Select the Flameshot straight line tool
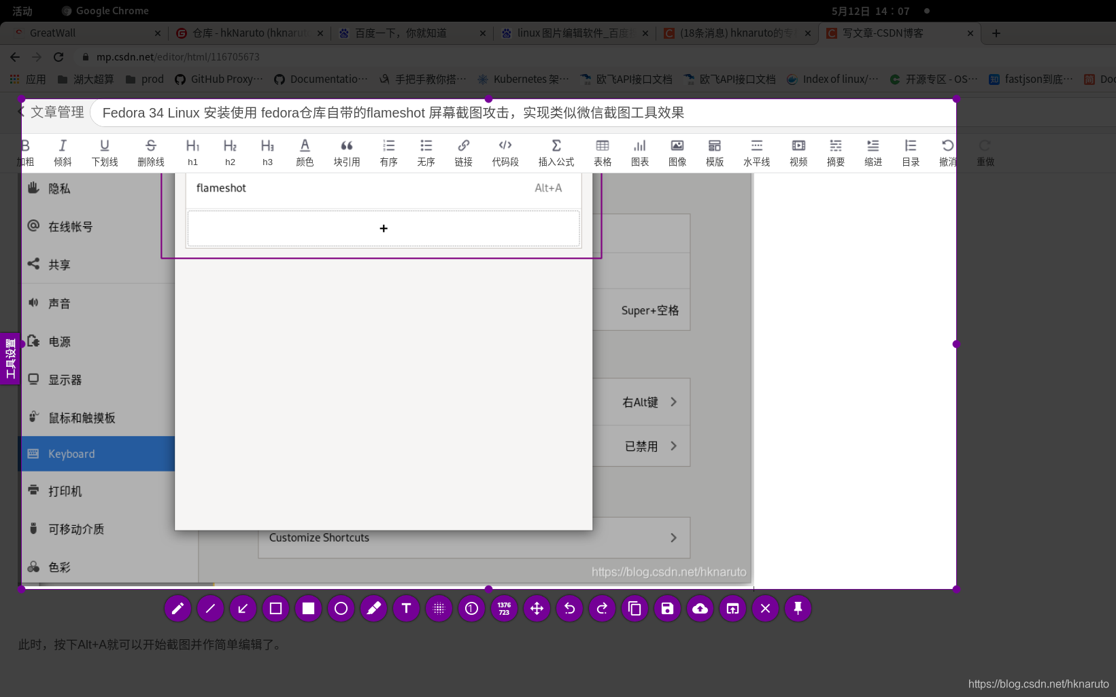This screenshot has height=697, width=1116. point(210,609)
